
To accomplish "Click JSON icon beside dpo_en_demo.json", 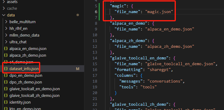I will 6,76.
